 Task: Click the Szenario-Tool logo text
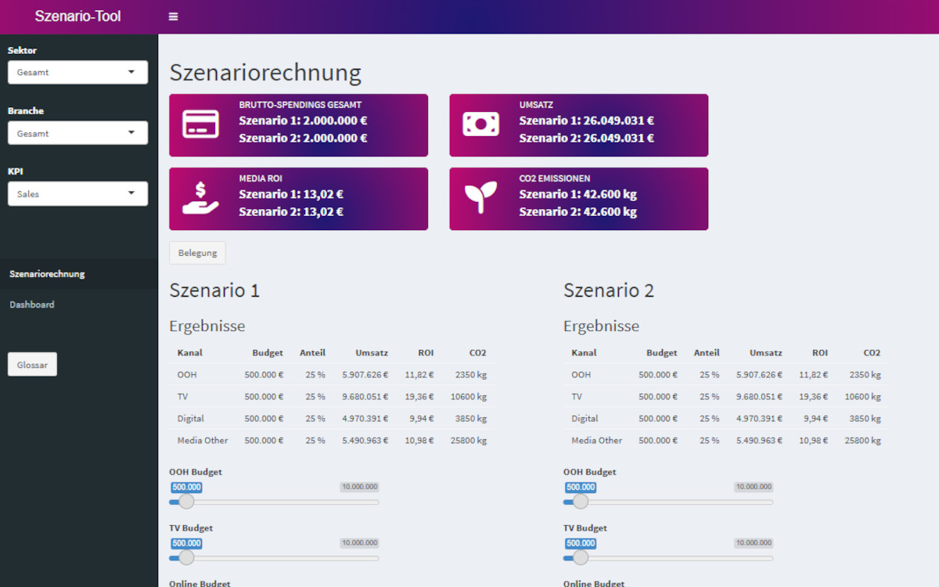78,16
